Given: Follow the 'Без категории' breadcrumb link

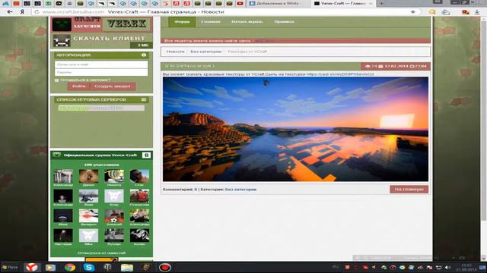Looking at the screenshot, I should click(x=206, y=52).
